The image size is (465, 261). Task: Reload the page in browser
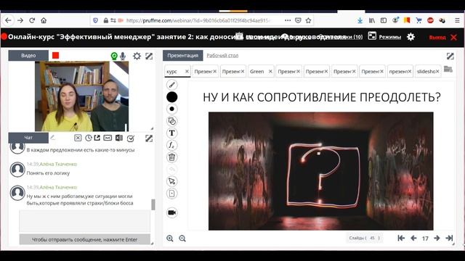coord(32,20)
